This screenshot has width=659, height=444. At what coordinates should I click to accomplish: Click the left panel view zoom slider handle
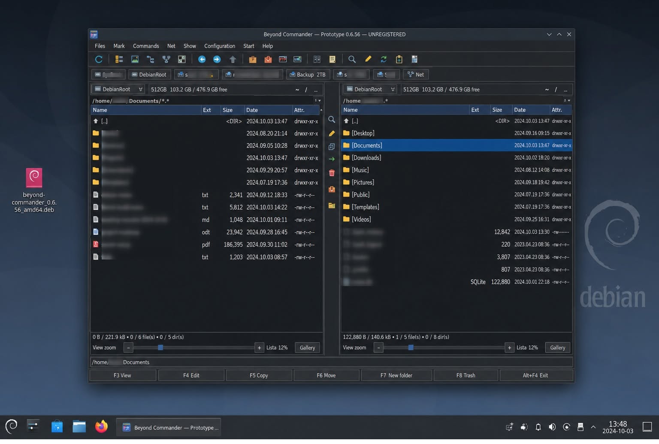click(160, 348)
